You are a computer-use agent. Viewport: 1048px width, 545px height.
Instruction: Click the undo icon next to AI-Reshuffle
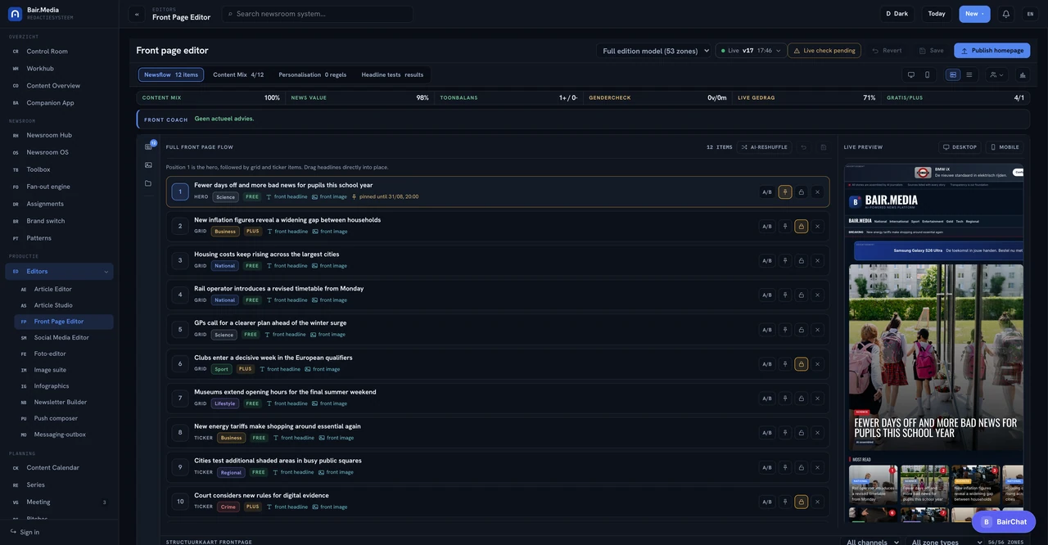803,147
